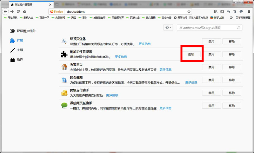The image size is (254, 153).
Task: Disable the 网银支付助手 extension
Action: (x=211, y=93)
